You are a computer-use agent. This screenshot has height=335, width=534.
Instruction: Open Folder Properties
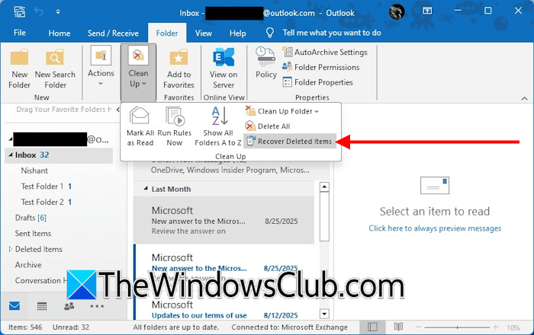tap(318, 82)
